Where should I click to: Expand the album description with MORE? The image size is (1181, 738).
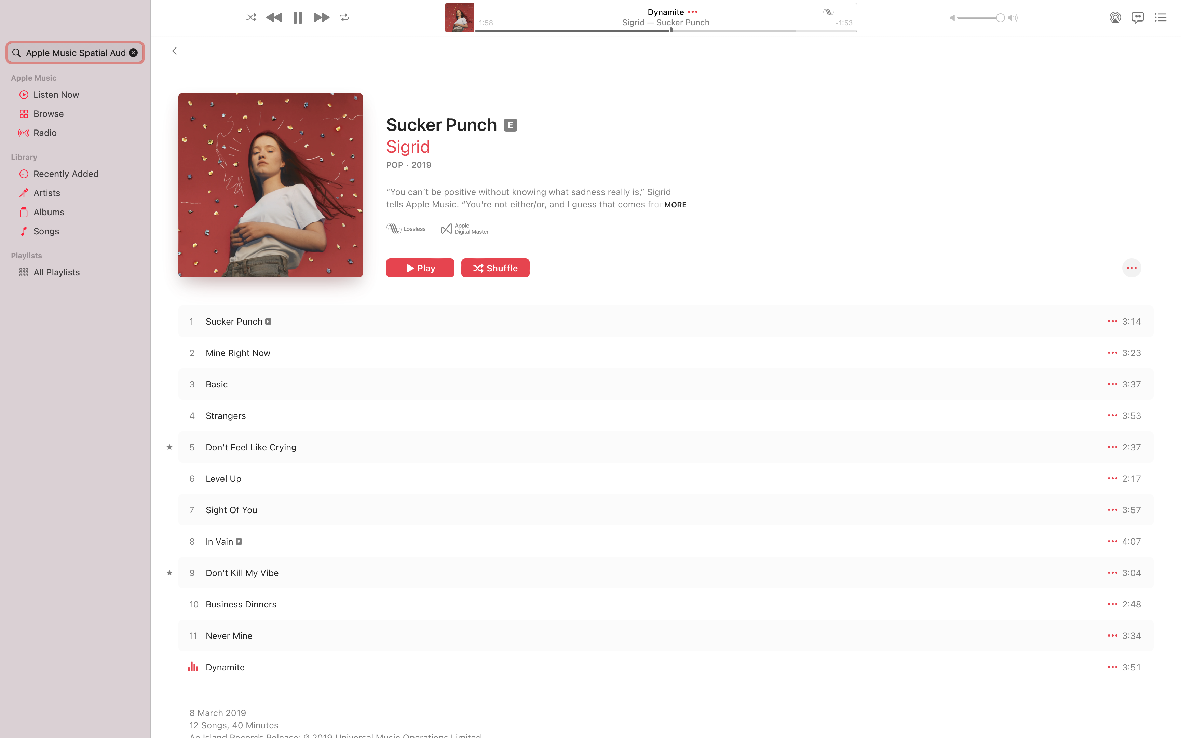tap(675, 205)
